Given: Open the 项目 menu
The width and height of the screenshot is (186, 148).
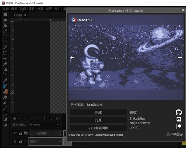Looking at the screenshot, I should 31,9.
